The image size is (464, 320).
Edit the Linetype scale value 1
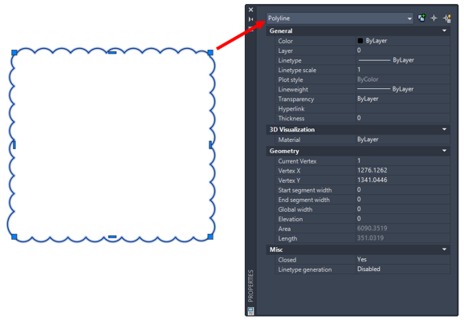(403, 70)
